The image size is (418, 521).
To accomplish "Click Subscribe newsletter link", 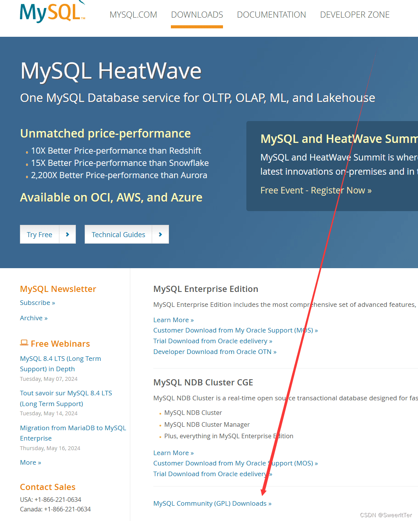I will coord(38,303).
